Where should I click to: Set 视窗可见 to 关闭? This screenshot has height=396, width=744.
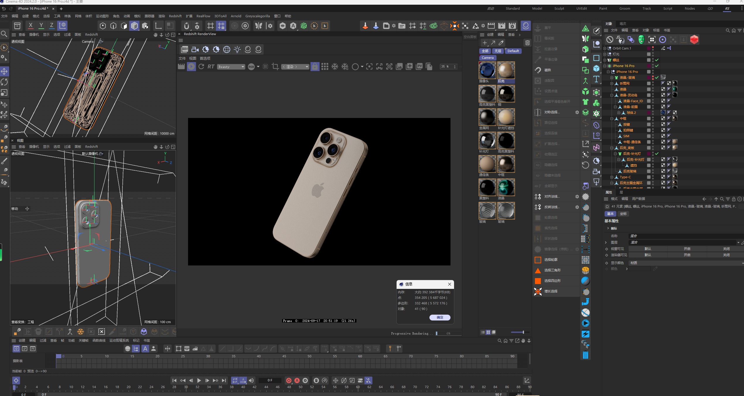point(726,249)
